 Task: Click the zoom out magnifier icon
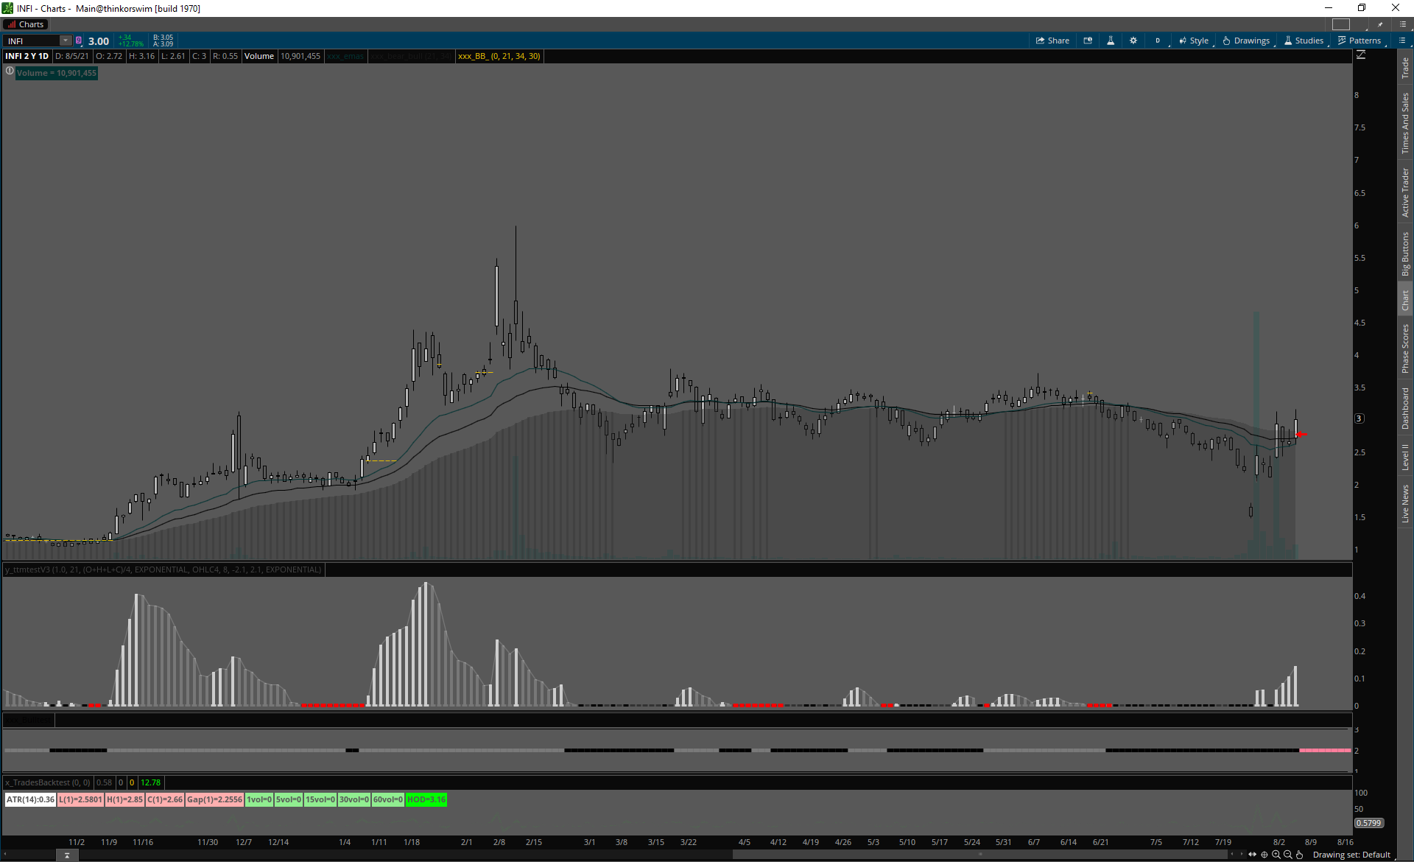point(1288,855)
